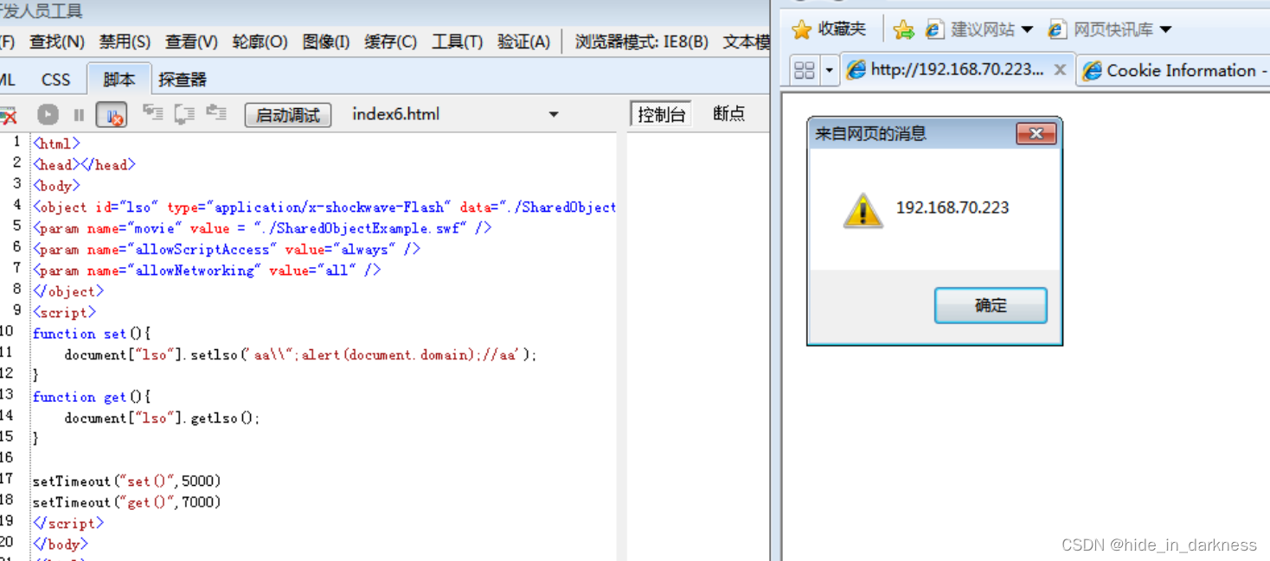Open the 轮廓(O) menu
The image size is (1270, 561).
260,41
